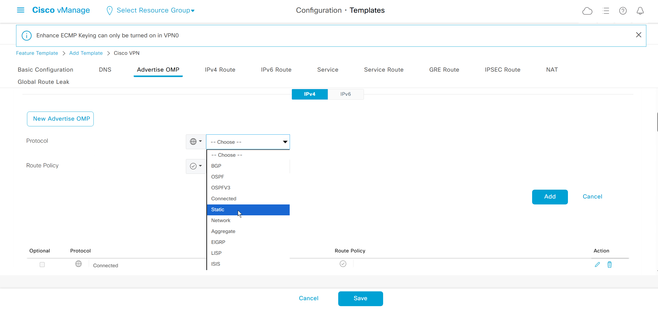Choose OSPF from the protocol list
Screen dimensions: 658x309
click(218, 177)
